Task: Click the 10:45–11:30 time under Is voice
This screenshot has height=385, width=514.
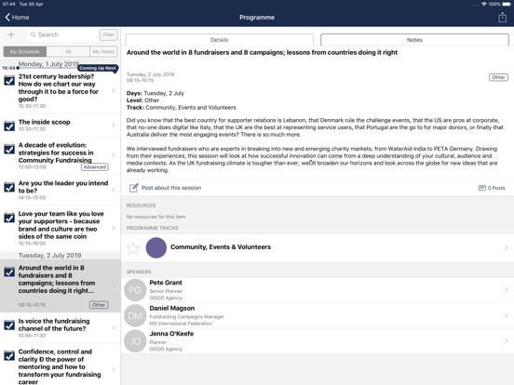Action: click(32, 336)
